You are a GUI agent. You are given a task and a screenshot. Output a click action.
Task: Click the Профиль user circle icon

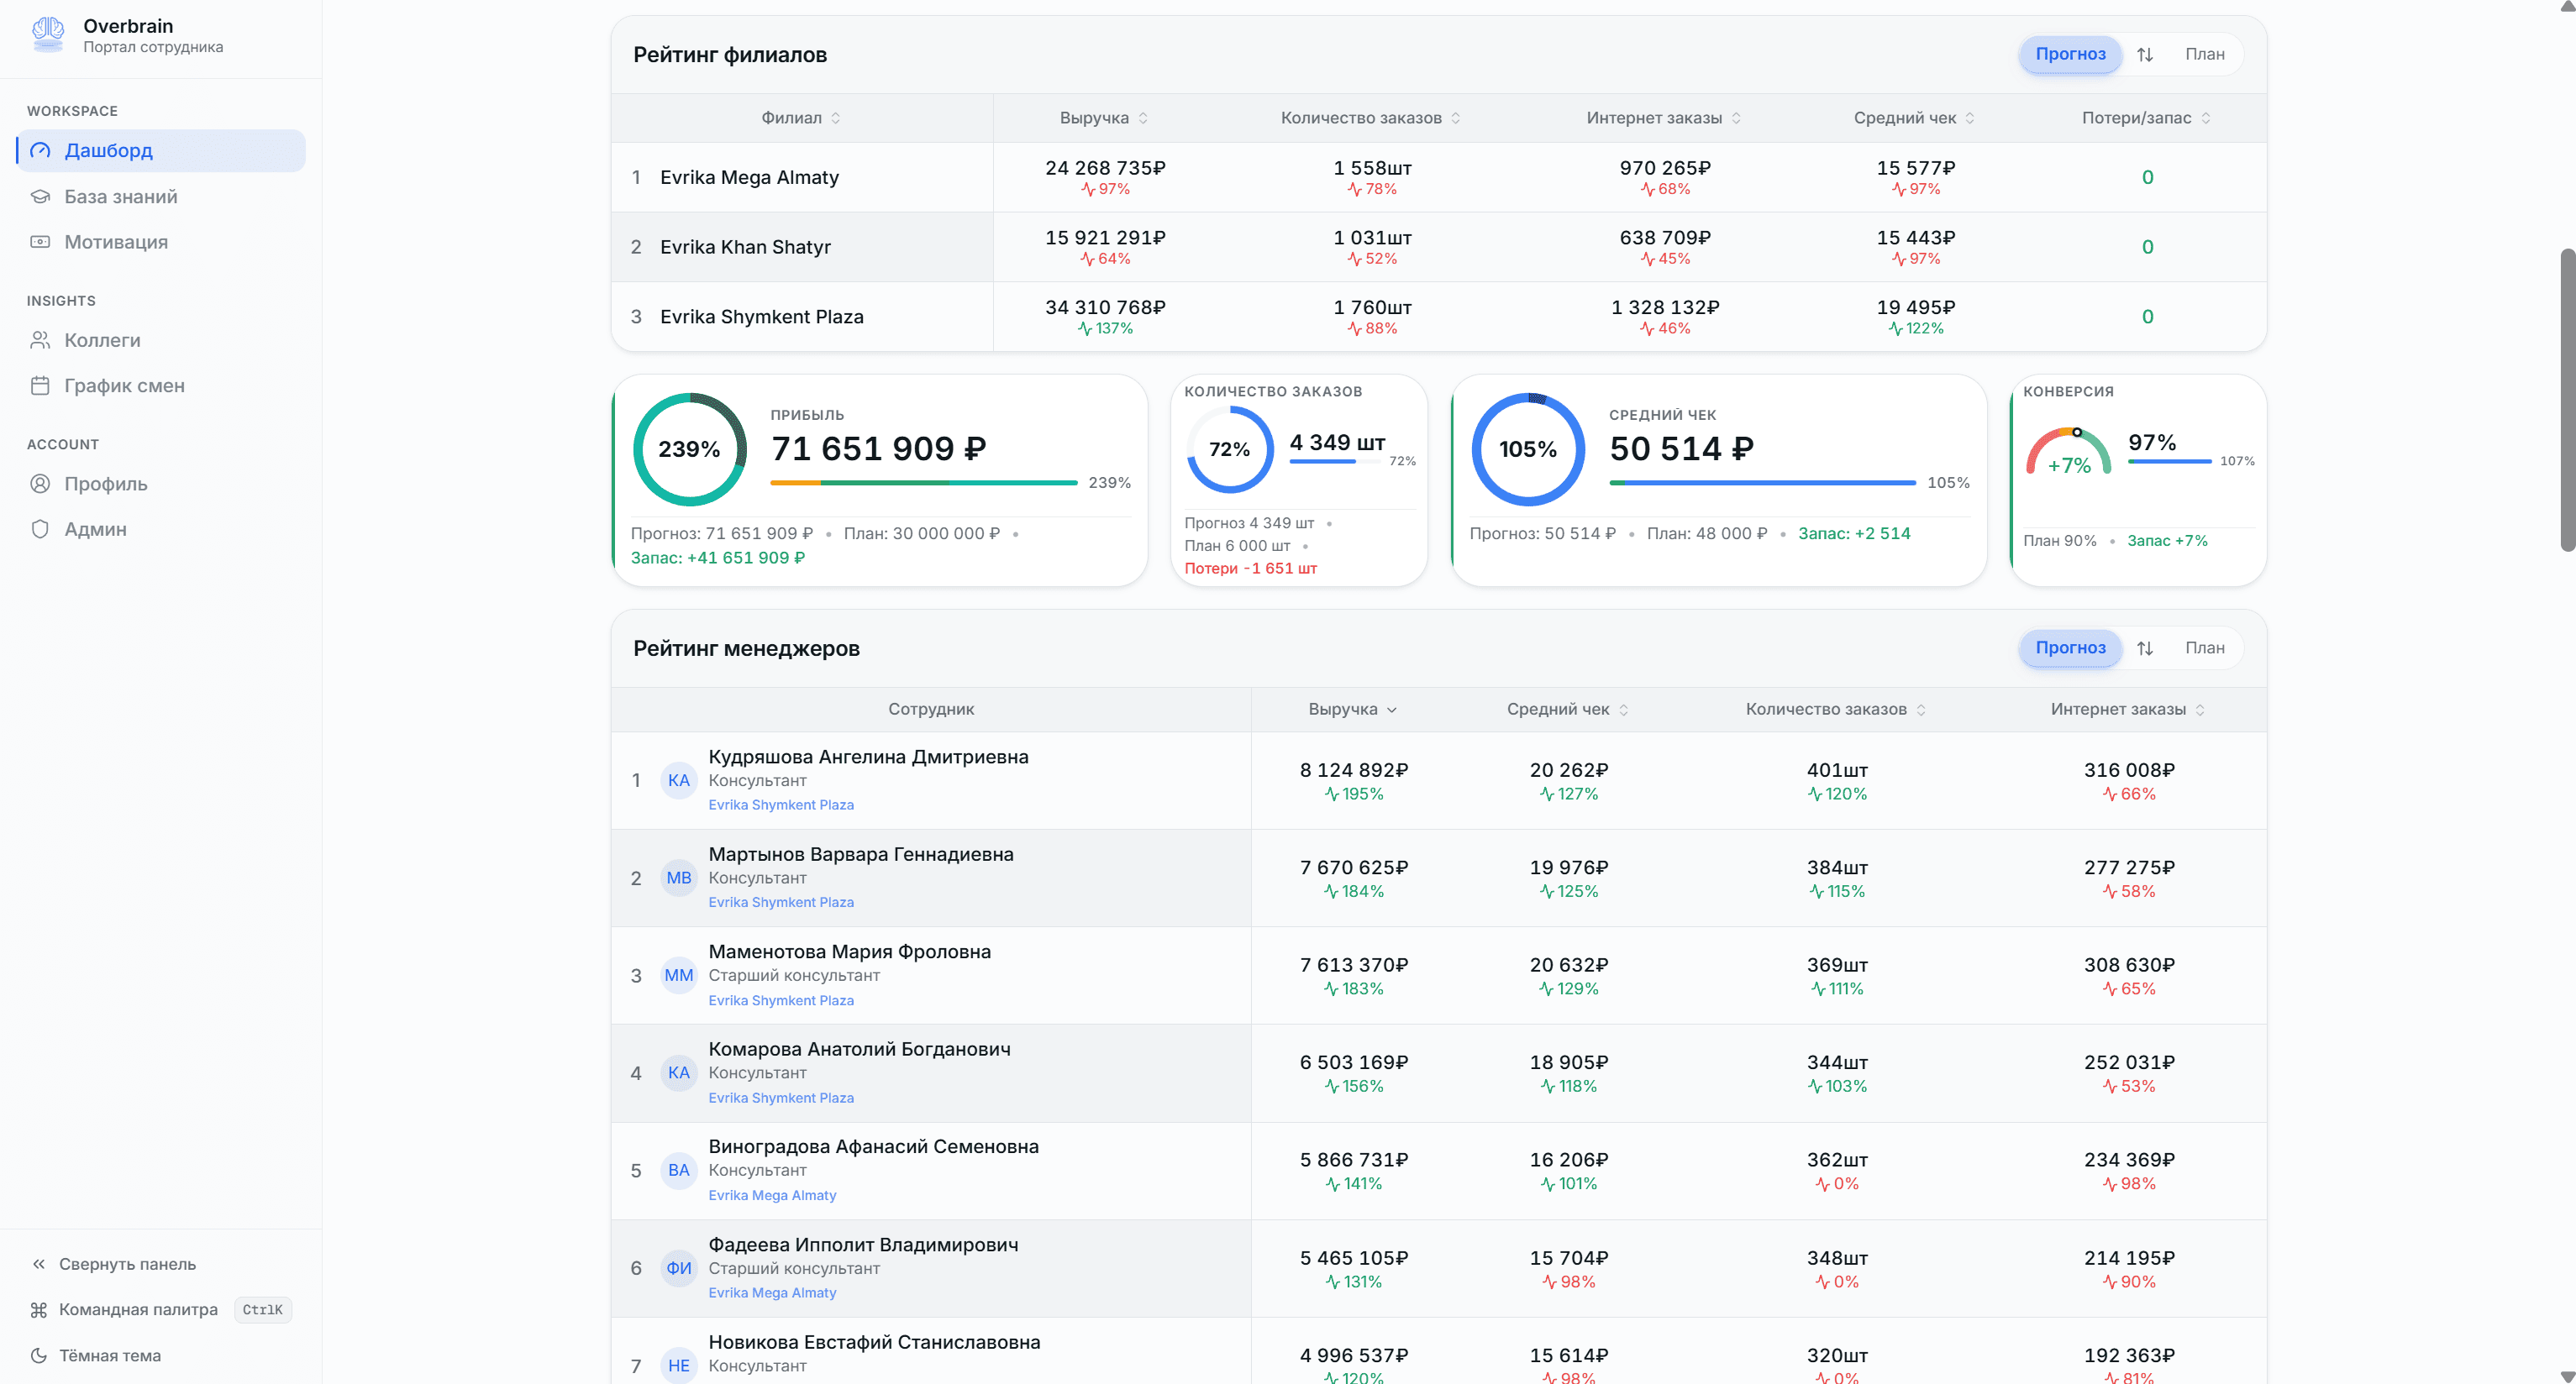tap(40, 484)
